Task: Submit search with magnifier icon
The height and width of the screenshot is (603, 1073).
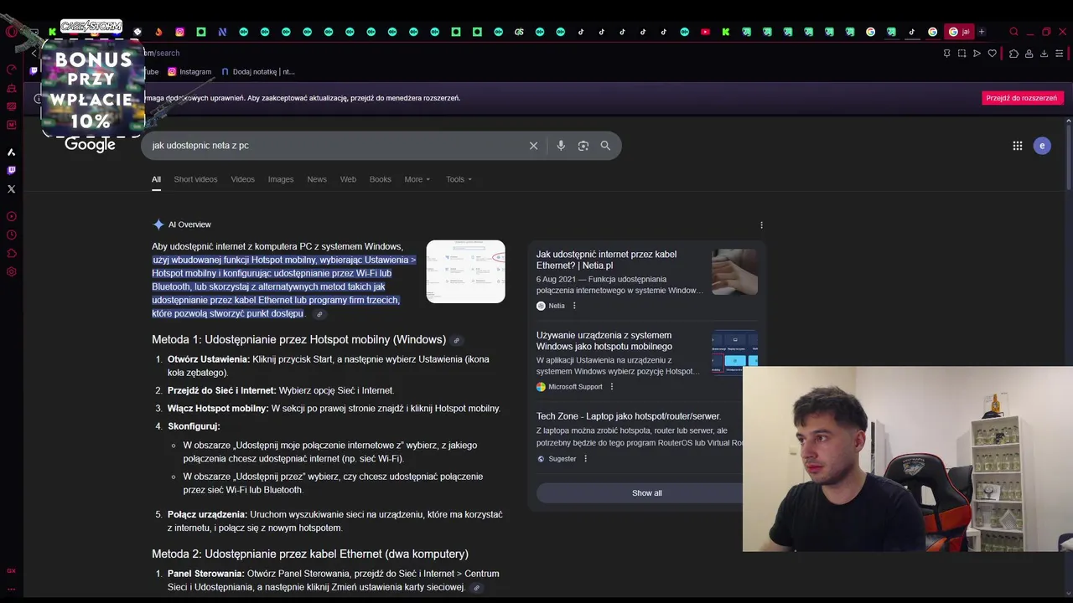Action: coord(605,146)
